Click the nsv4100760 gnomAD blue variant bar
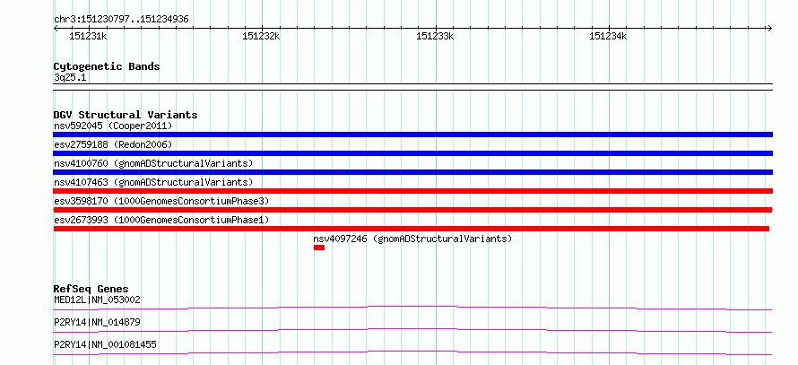 [x=412, y=172]
